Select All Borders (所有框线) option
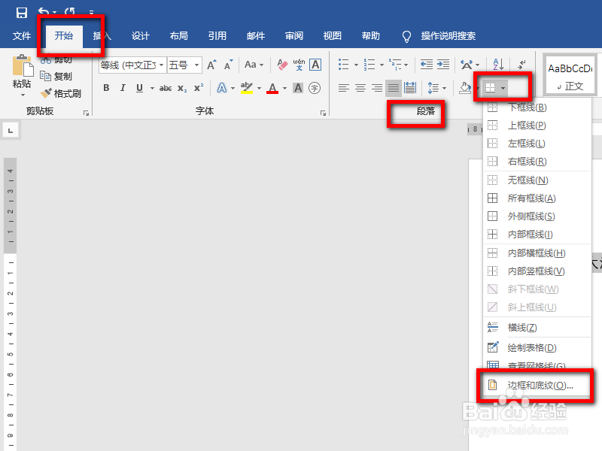 537,198
